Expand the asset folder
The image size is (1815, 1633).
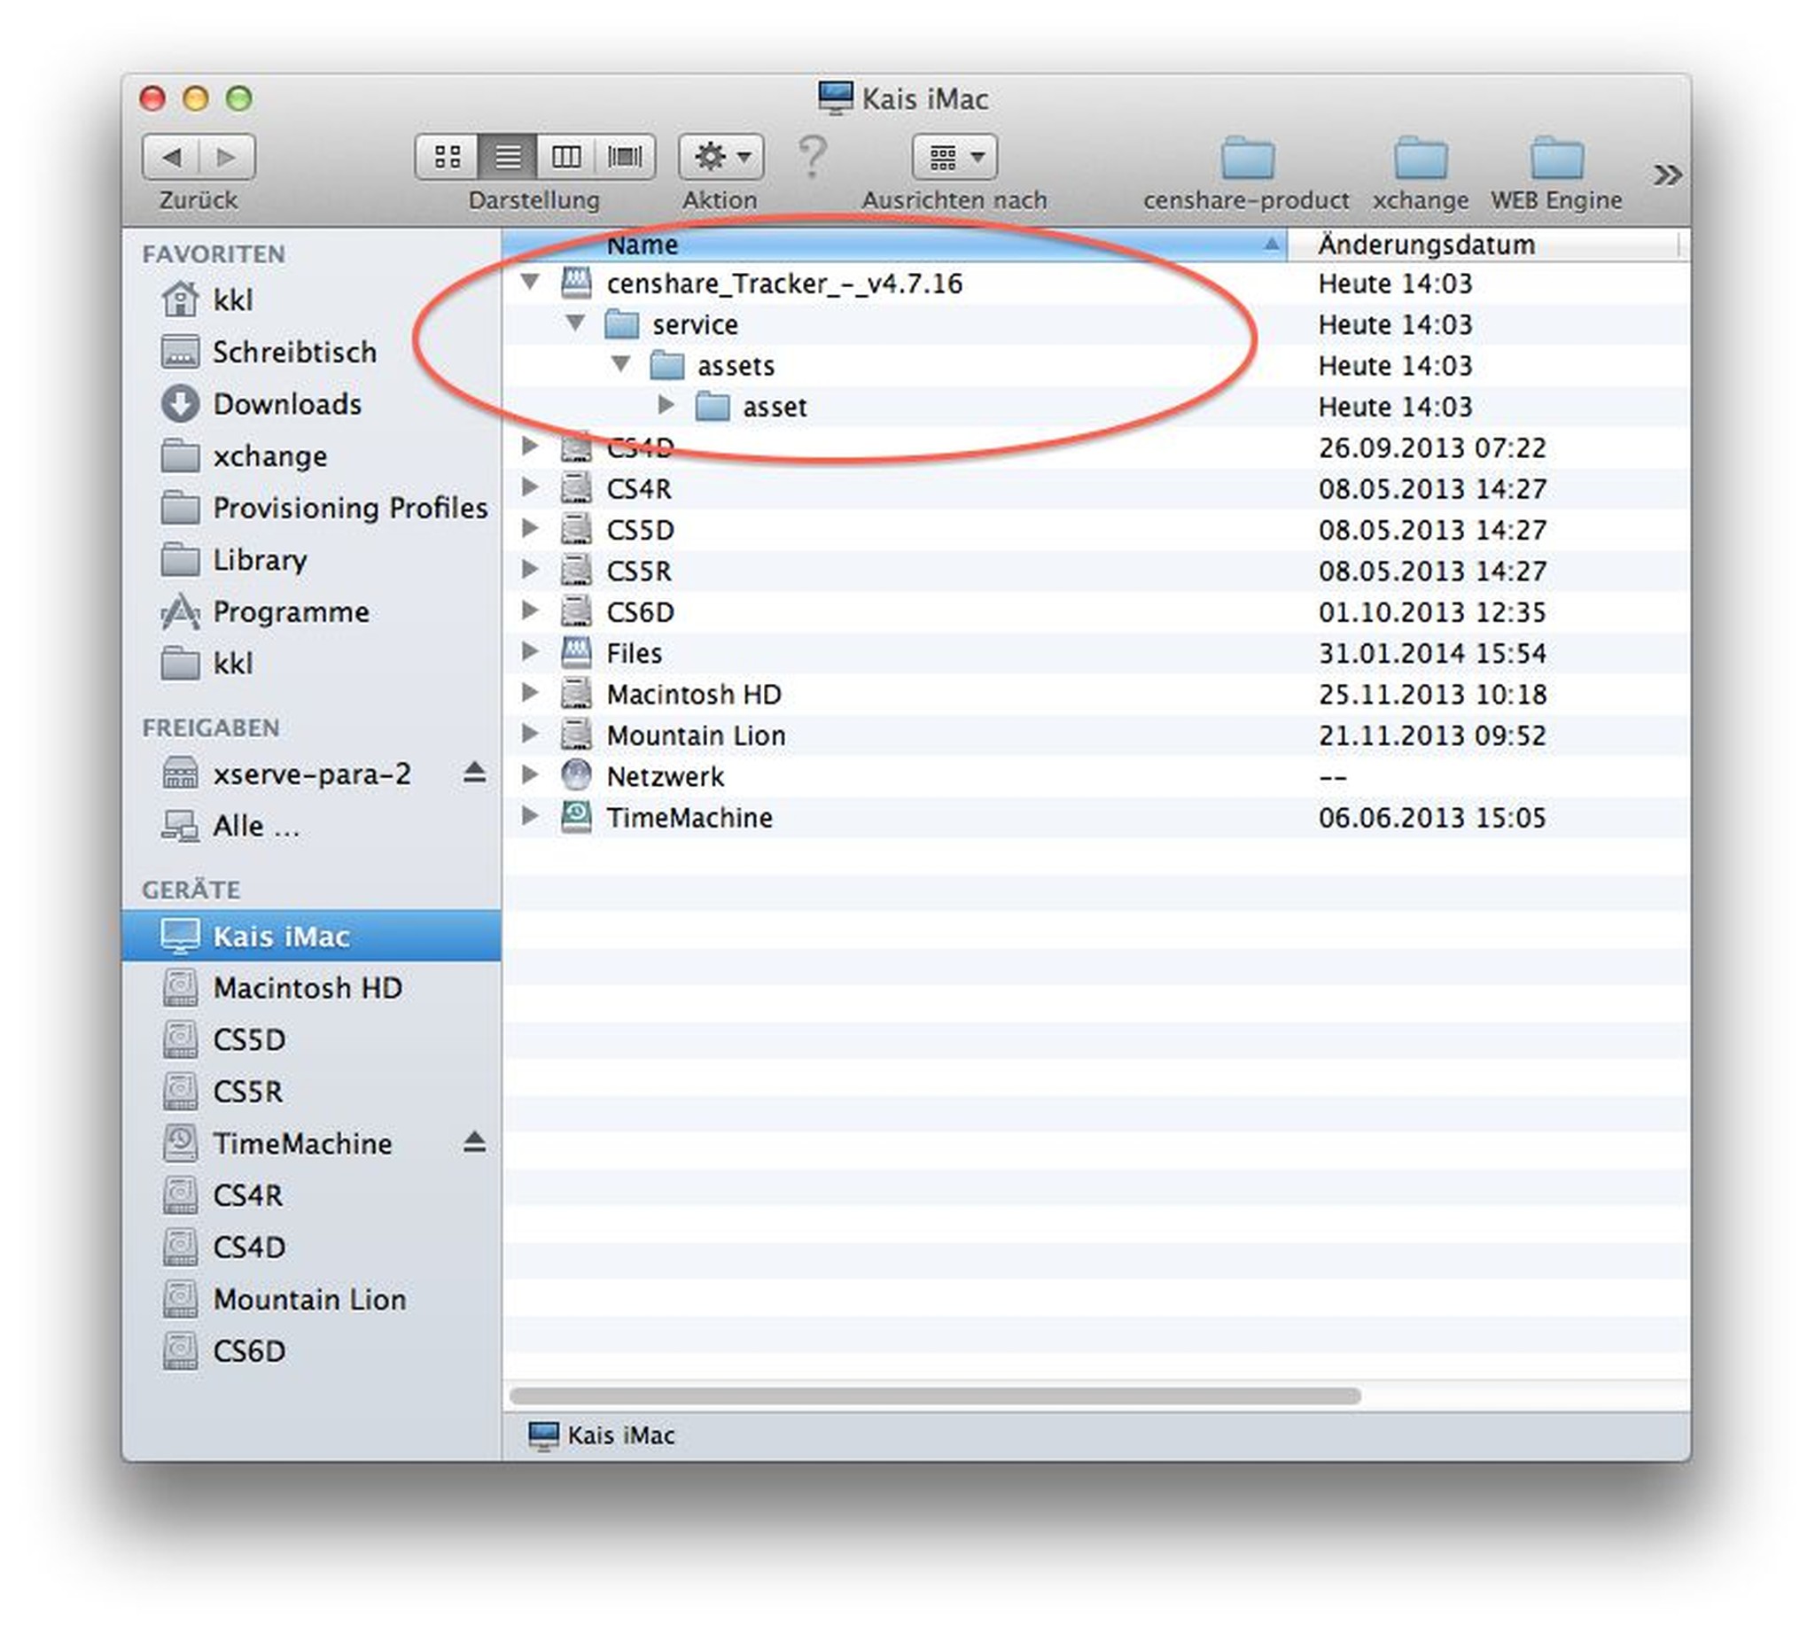[x=666, y=405]
